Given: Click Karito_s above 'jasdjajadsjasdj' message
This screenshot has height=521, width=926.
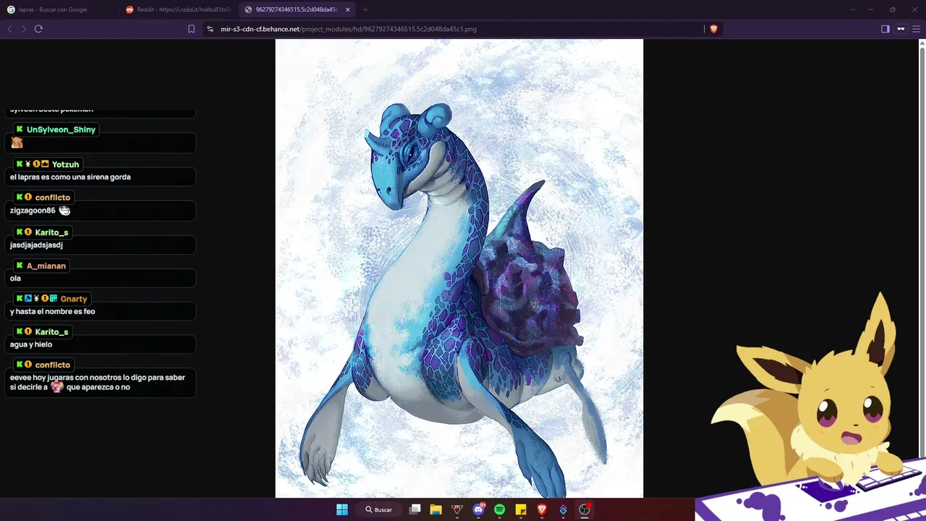Looking at the screenshot, I should click(x=51, y=232).
